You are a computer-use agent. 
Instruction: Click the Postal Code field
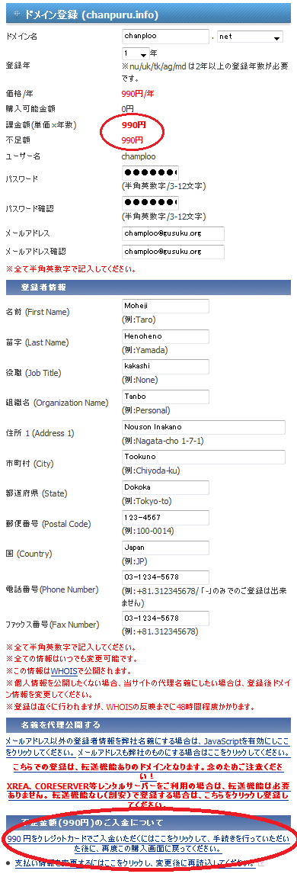pyautogui.click(x=165, y=517)
